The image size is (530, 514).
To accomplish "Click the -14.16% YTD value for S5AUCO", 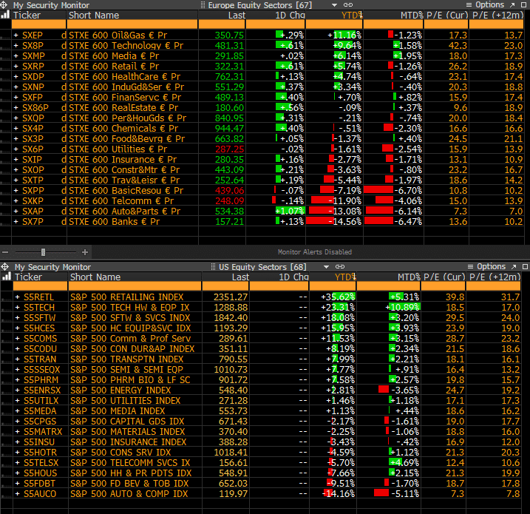I will (340, 494).
